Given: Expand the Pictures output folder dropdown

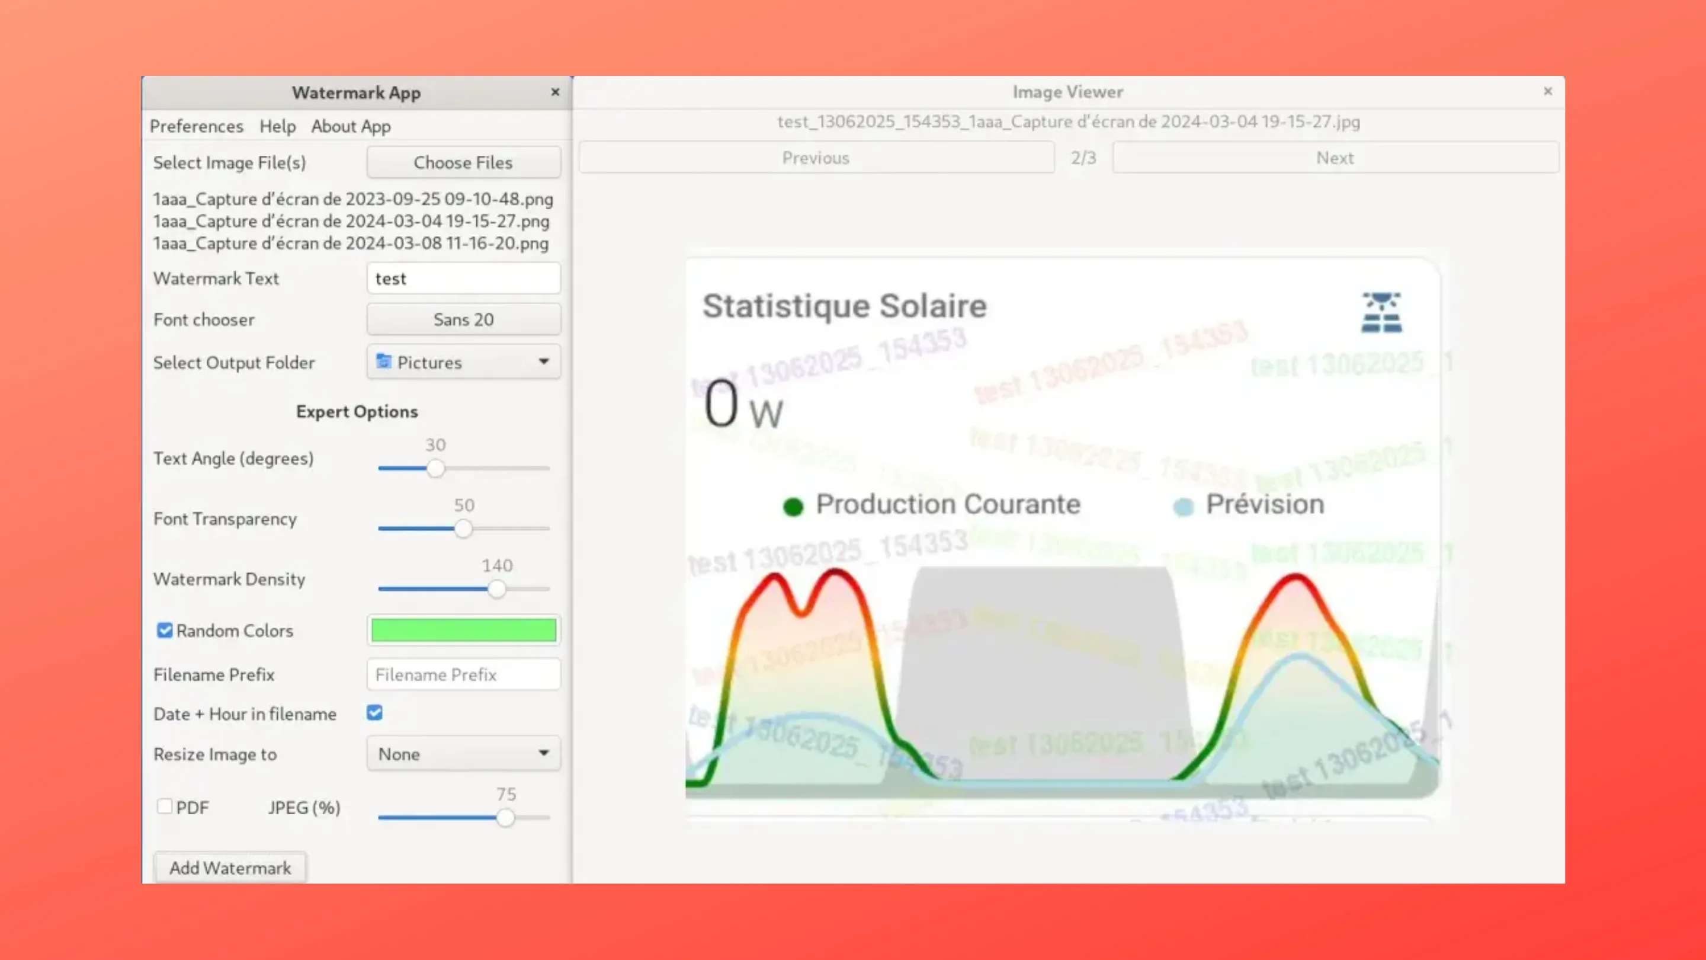Looking at the screenshot, I should 464,361.
